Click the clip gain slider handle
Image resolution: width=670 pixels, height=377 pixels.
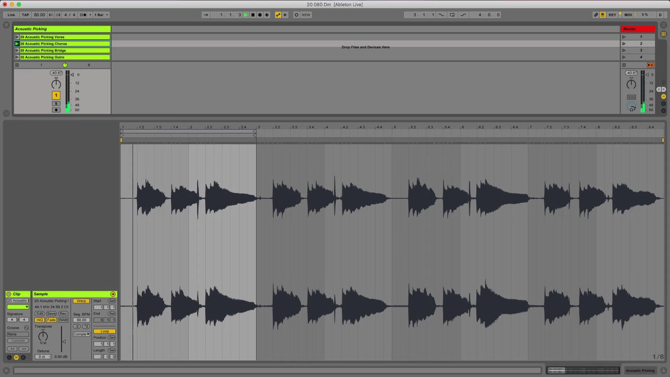point(64,342)
